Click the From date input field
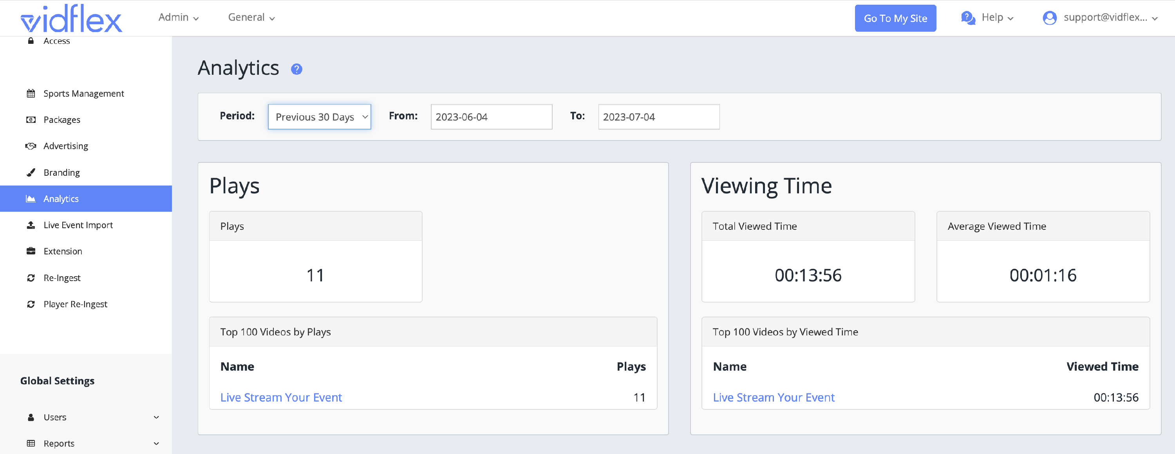This screenshot has height=454, width=1175. pos(491,117)
